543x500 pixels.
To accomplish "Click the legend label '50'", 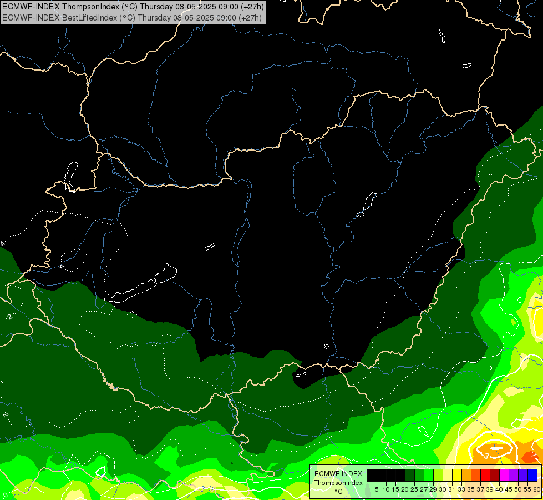I will click(x=518, y=489).
